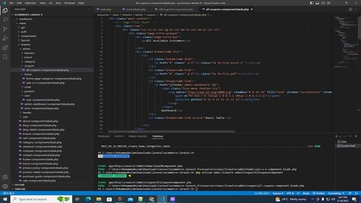Select the powershell terminal instance

(347, 145)
